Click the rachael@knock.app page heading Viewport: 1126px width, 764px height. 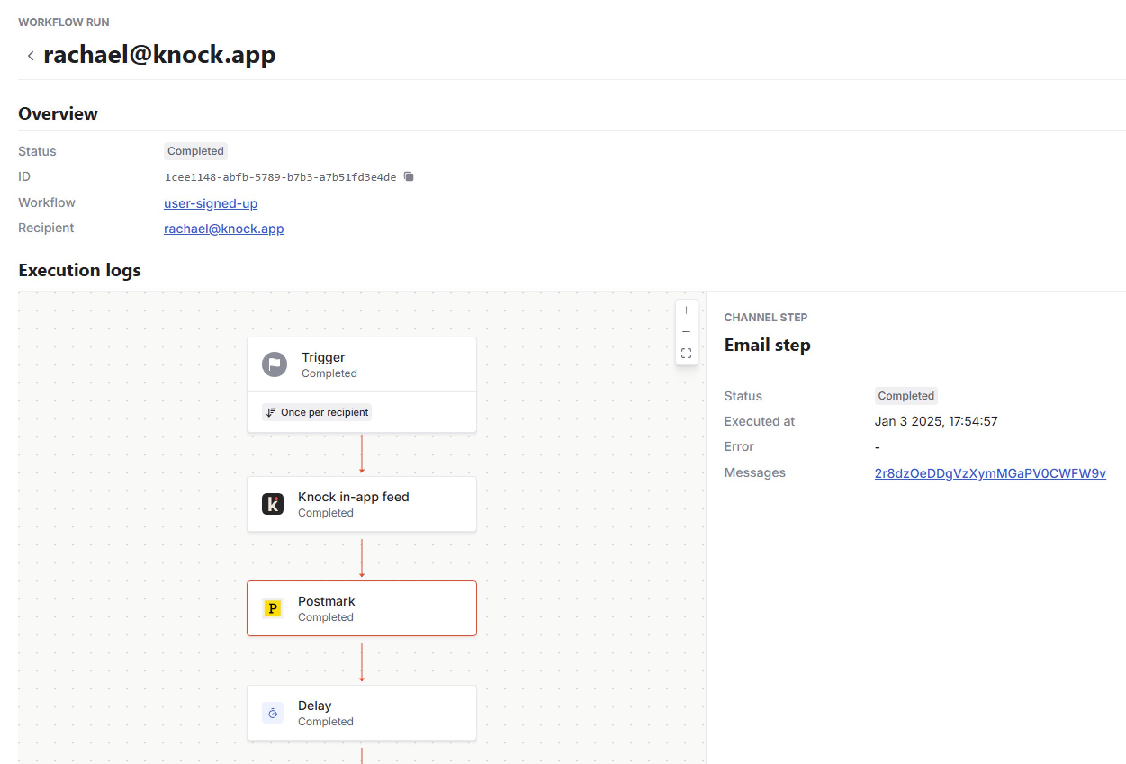[159, 55]
